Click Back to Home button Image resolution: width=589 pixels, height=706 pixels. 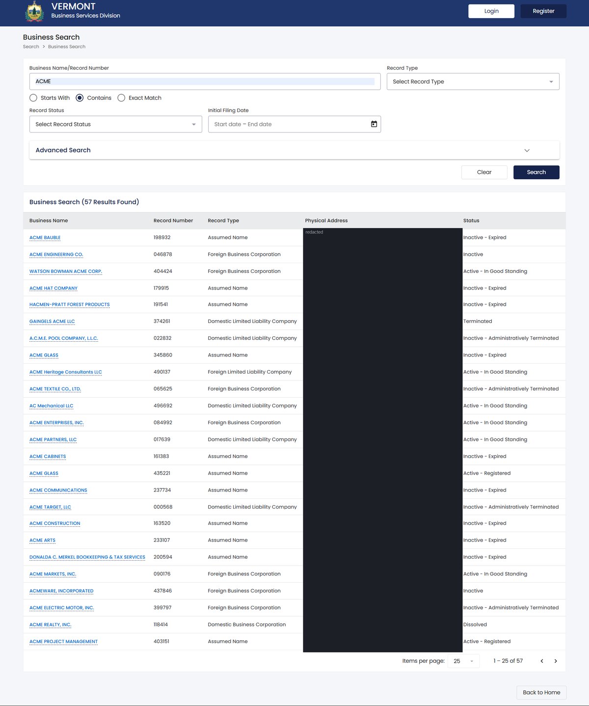point(541,692)
